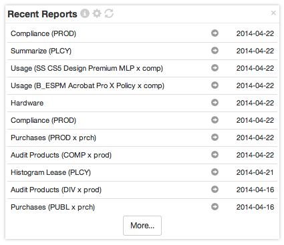Select the Hardware report row
Screen dimensions: 284x245
pyautogui.click(x=142, y=103)
